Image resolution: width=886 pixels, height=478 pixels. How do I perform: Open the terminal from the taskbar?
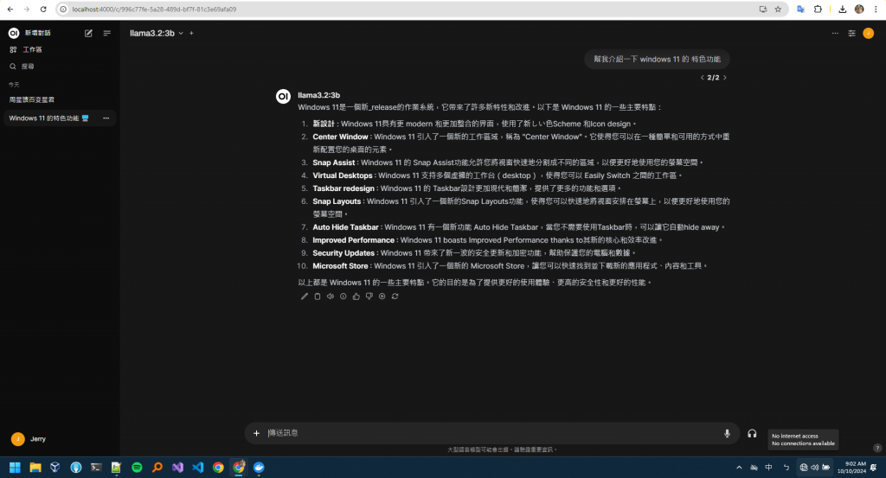tap(96, 468)
